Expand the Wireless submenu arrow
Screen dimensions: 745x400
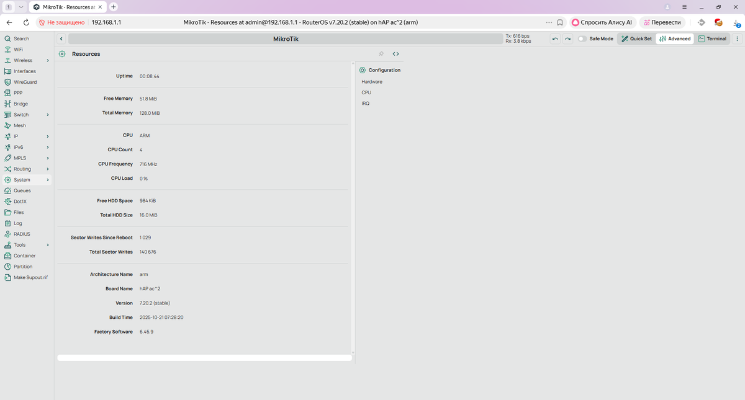(x=48, y=60)
